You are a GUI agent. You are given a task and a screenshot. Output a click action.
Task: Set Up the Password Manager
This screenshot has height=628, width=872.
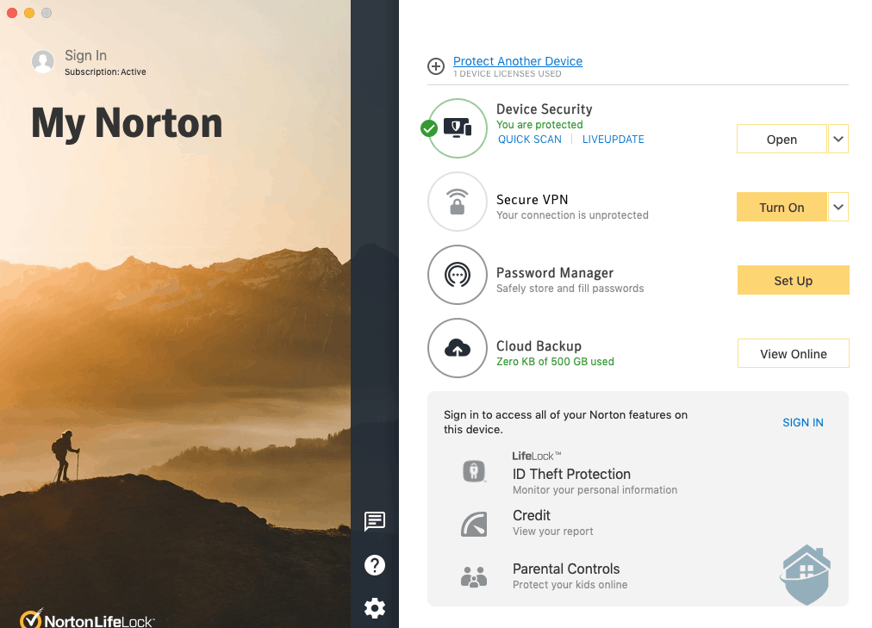coord(793,280)
